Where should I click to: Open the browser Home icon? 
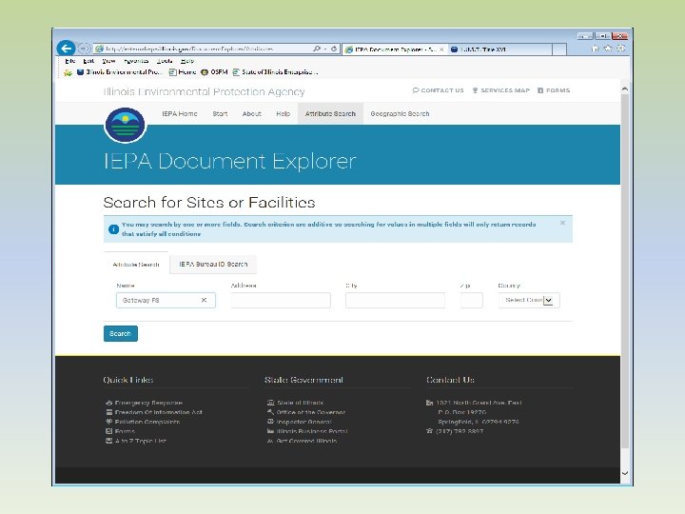tap(595, 49)
